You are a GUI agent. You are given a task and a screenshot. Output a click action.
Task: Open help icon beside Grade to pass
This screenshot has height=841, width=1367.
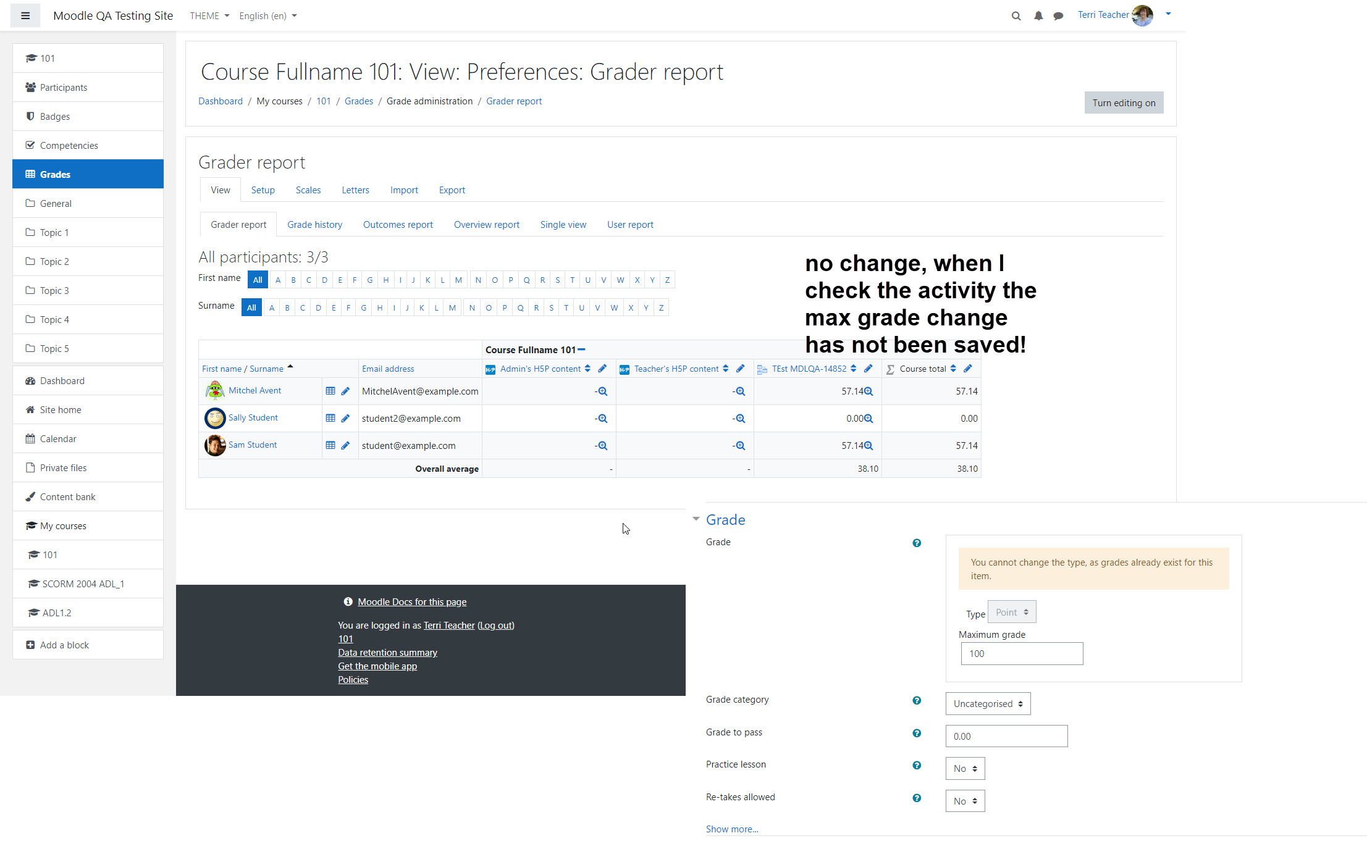(917, 733)
